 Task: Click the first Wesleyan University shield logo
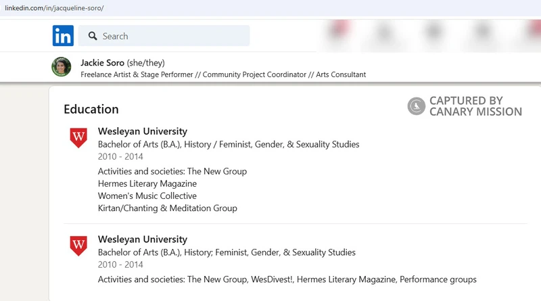(x=79, y=137)
